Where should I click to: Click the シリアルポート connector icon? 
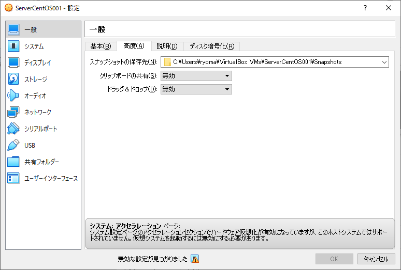pyautogui.click(x=13, y=129)
